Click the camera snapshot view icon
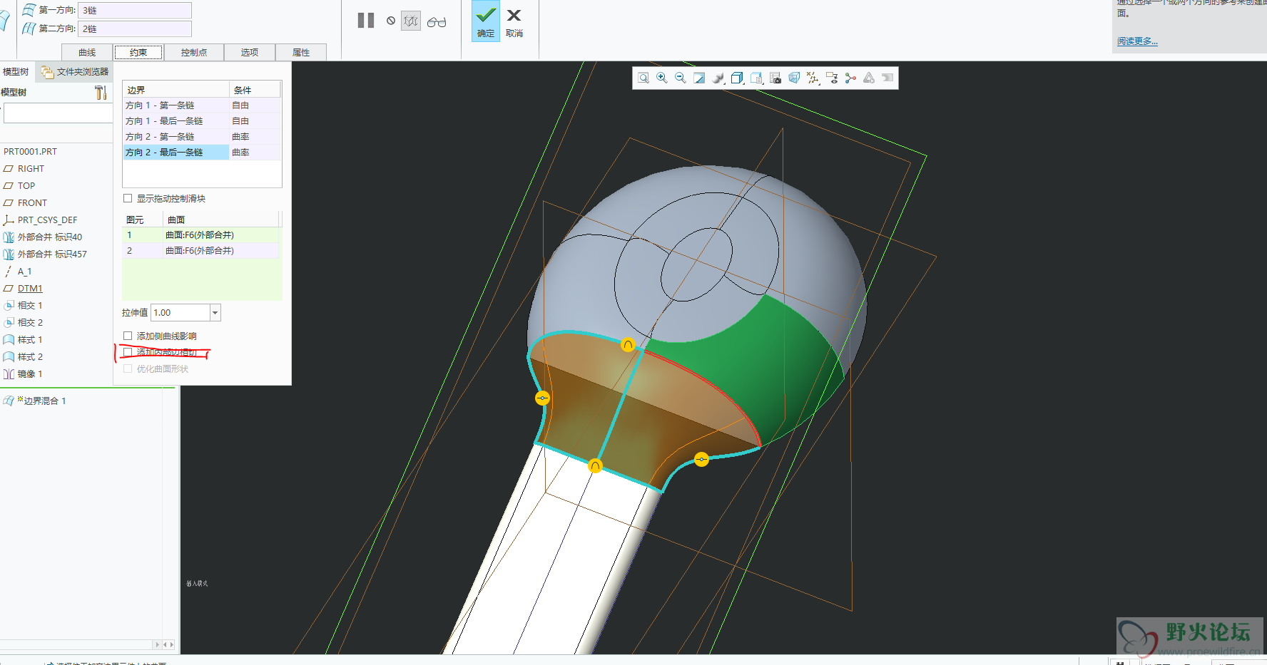 point(775,78)
